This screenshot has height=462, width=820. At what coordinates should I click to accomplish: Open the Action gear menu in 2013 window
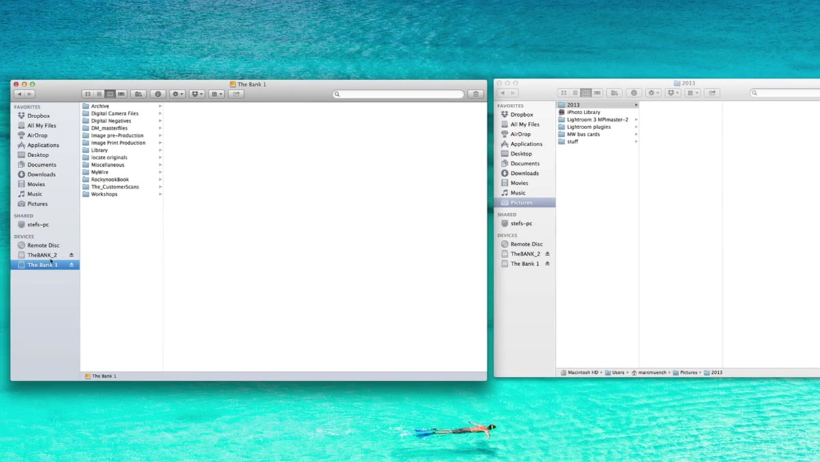pos(654,93)
